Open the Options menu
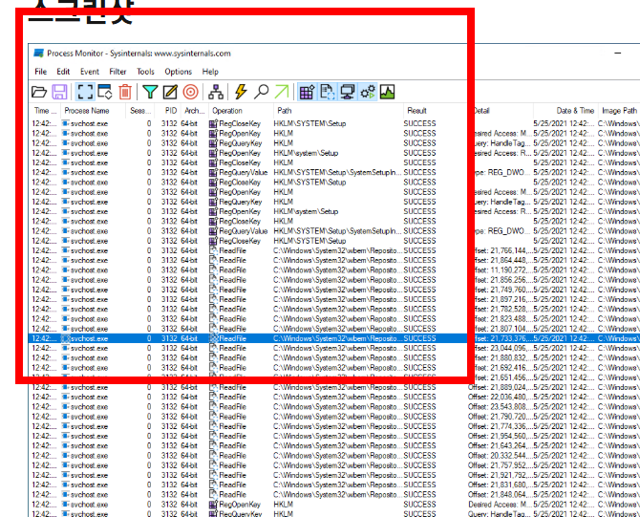640x517 pixels. click(x=178, y=72)
